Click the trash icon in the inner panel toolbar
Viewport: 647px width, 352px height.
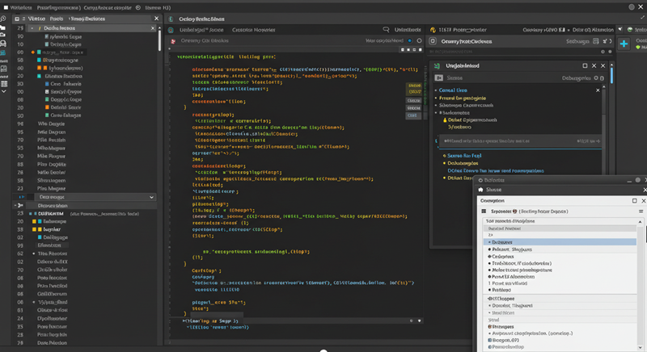[602, 78]
